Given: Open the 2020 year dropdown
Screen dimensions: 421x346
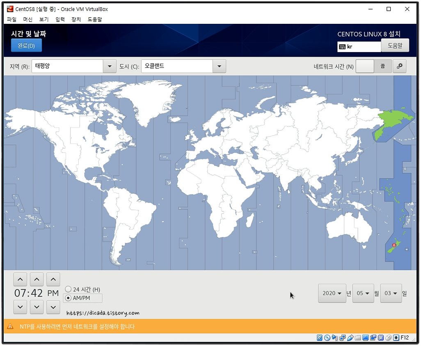Looking at the screenshot, I should 332,293.
